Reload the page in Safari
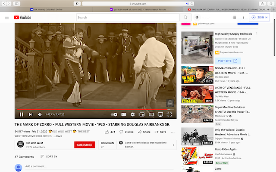This screenshot has height=172, width=276. tap(191, 3)
